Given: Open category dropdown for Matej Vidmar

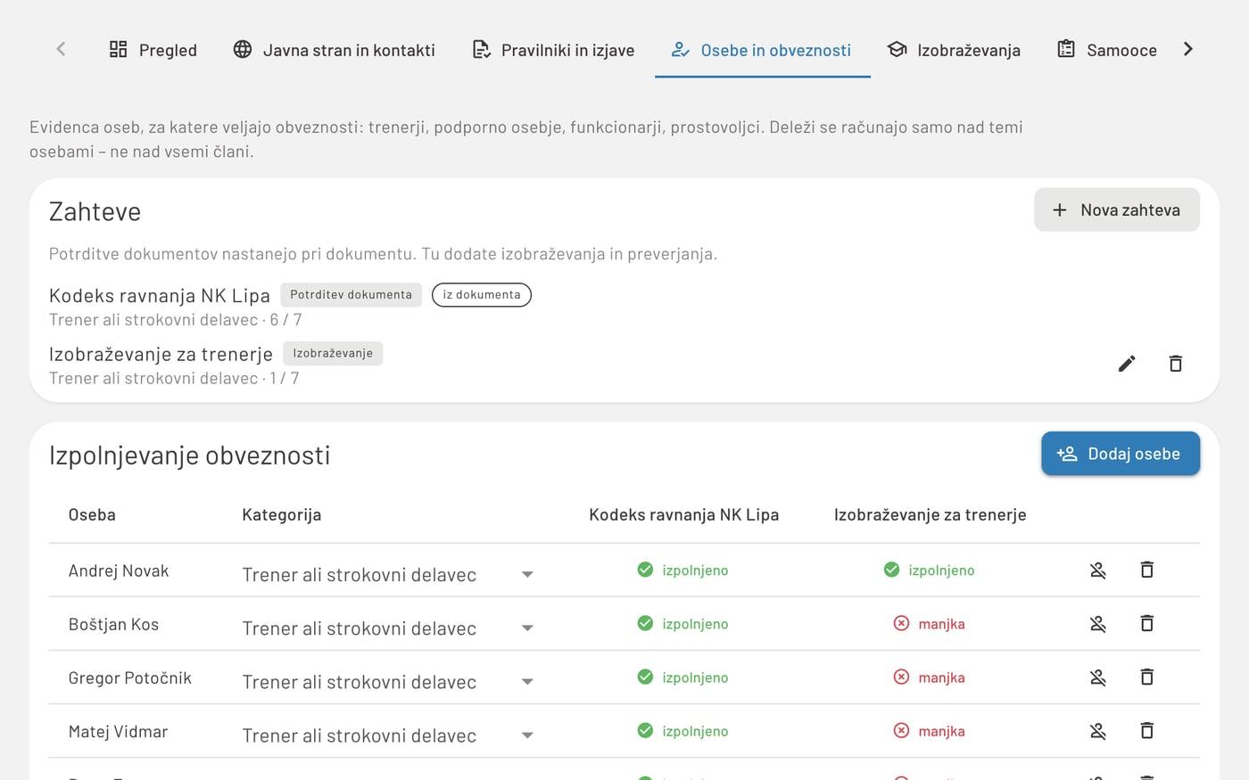Looking at the screenshot, I should [388, 735].
